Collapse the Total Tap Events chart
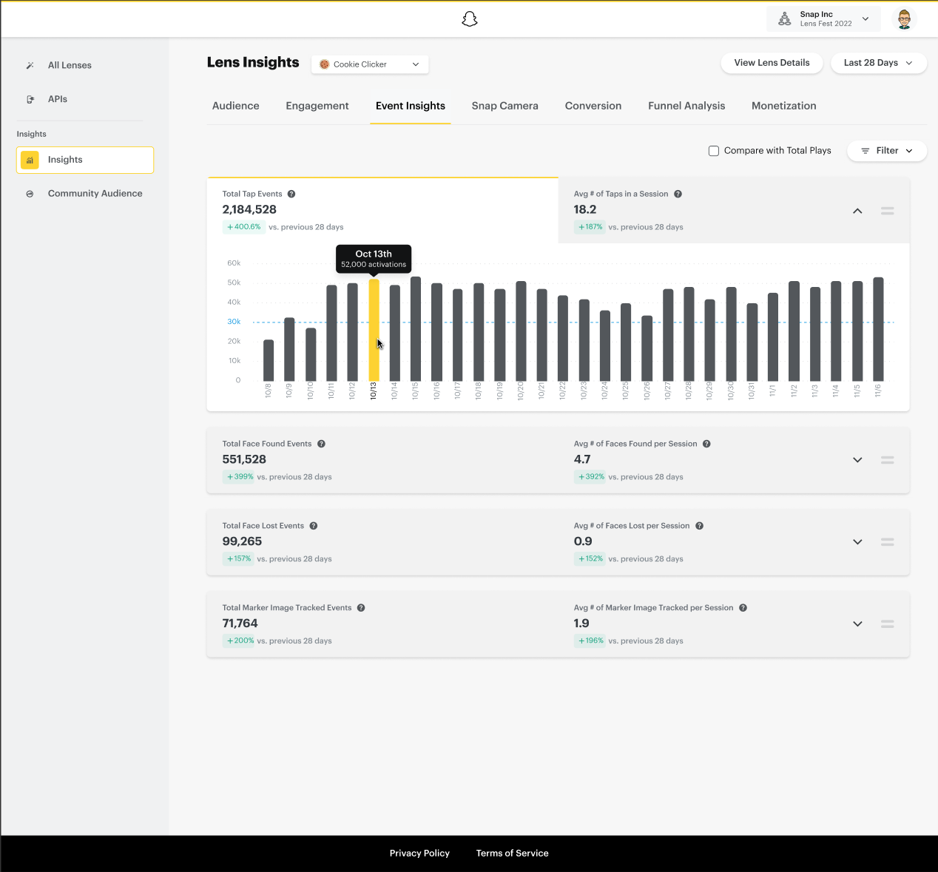 (857, 211)
